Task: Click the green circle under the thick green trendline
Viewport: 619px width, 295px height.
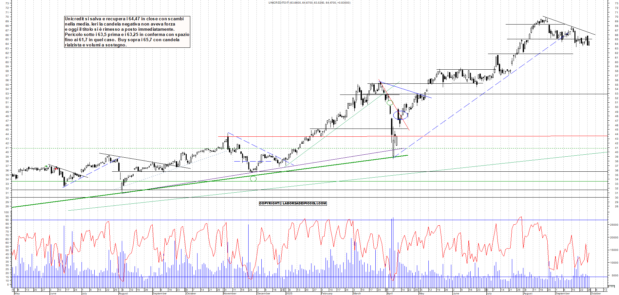Action: pos(253,179)
